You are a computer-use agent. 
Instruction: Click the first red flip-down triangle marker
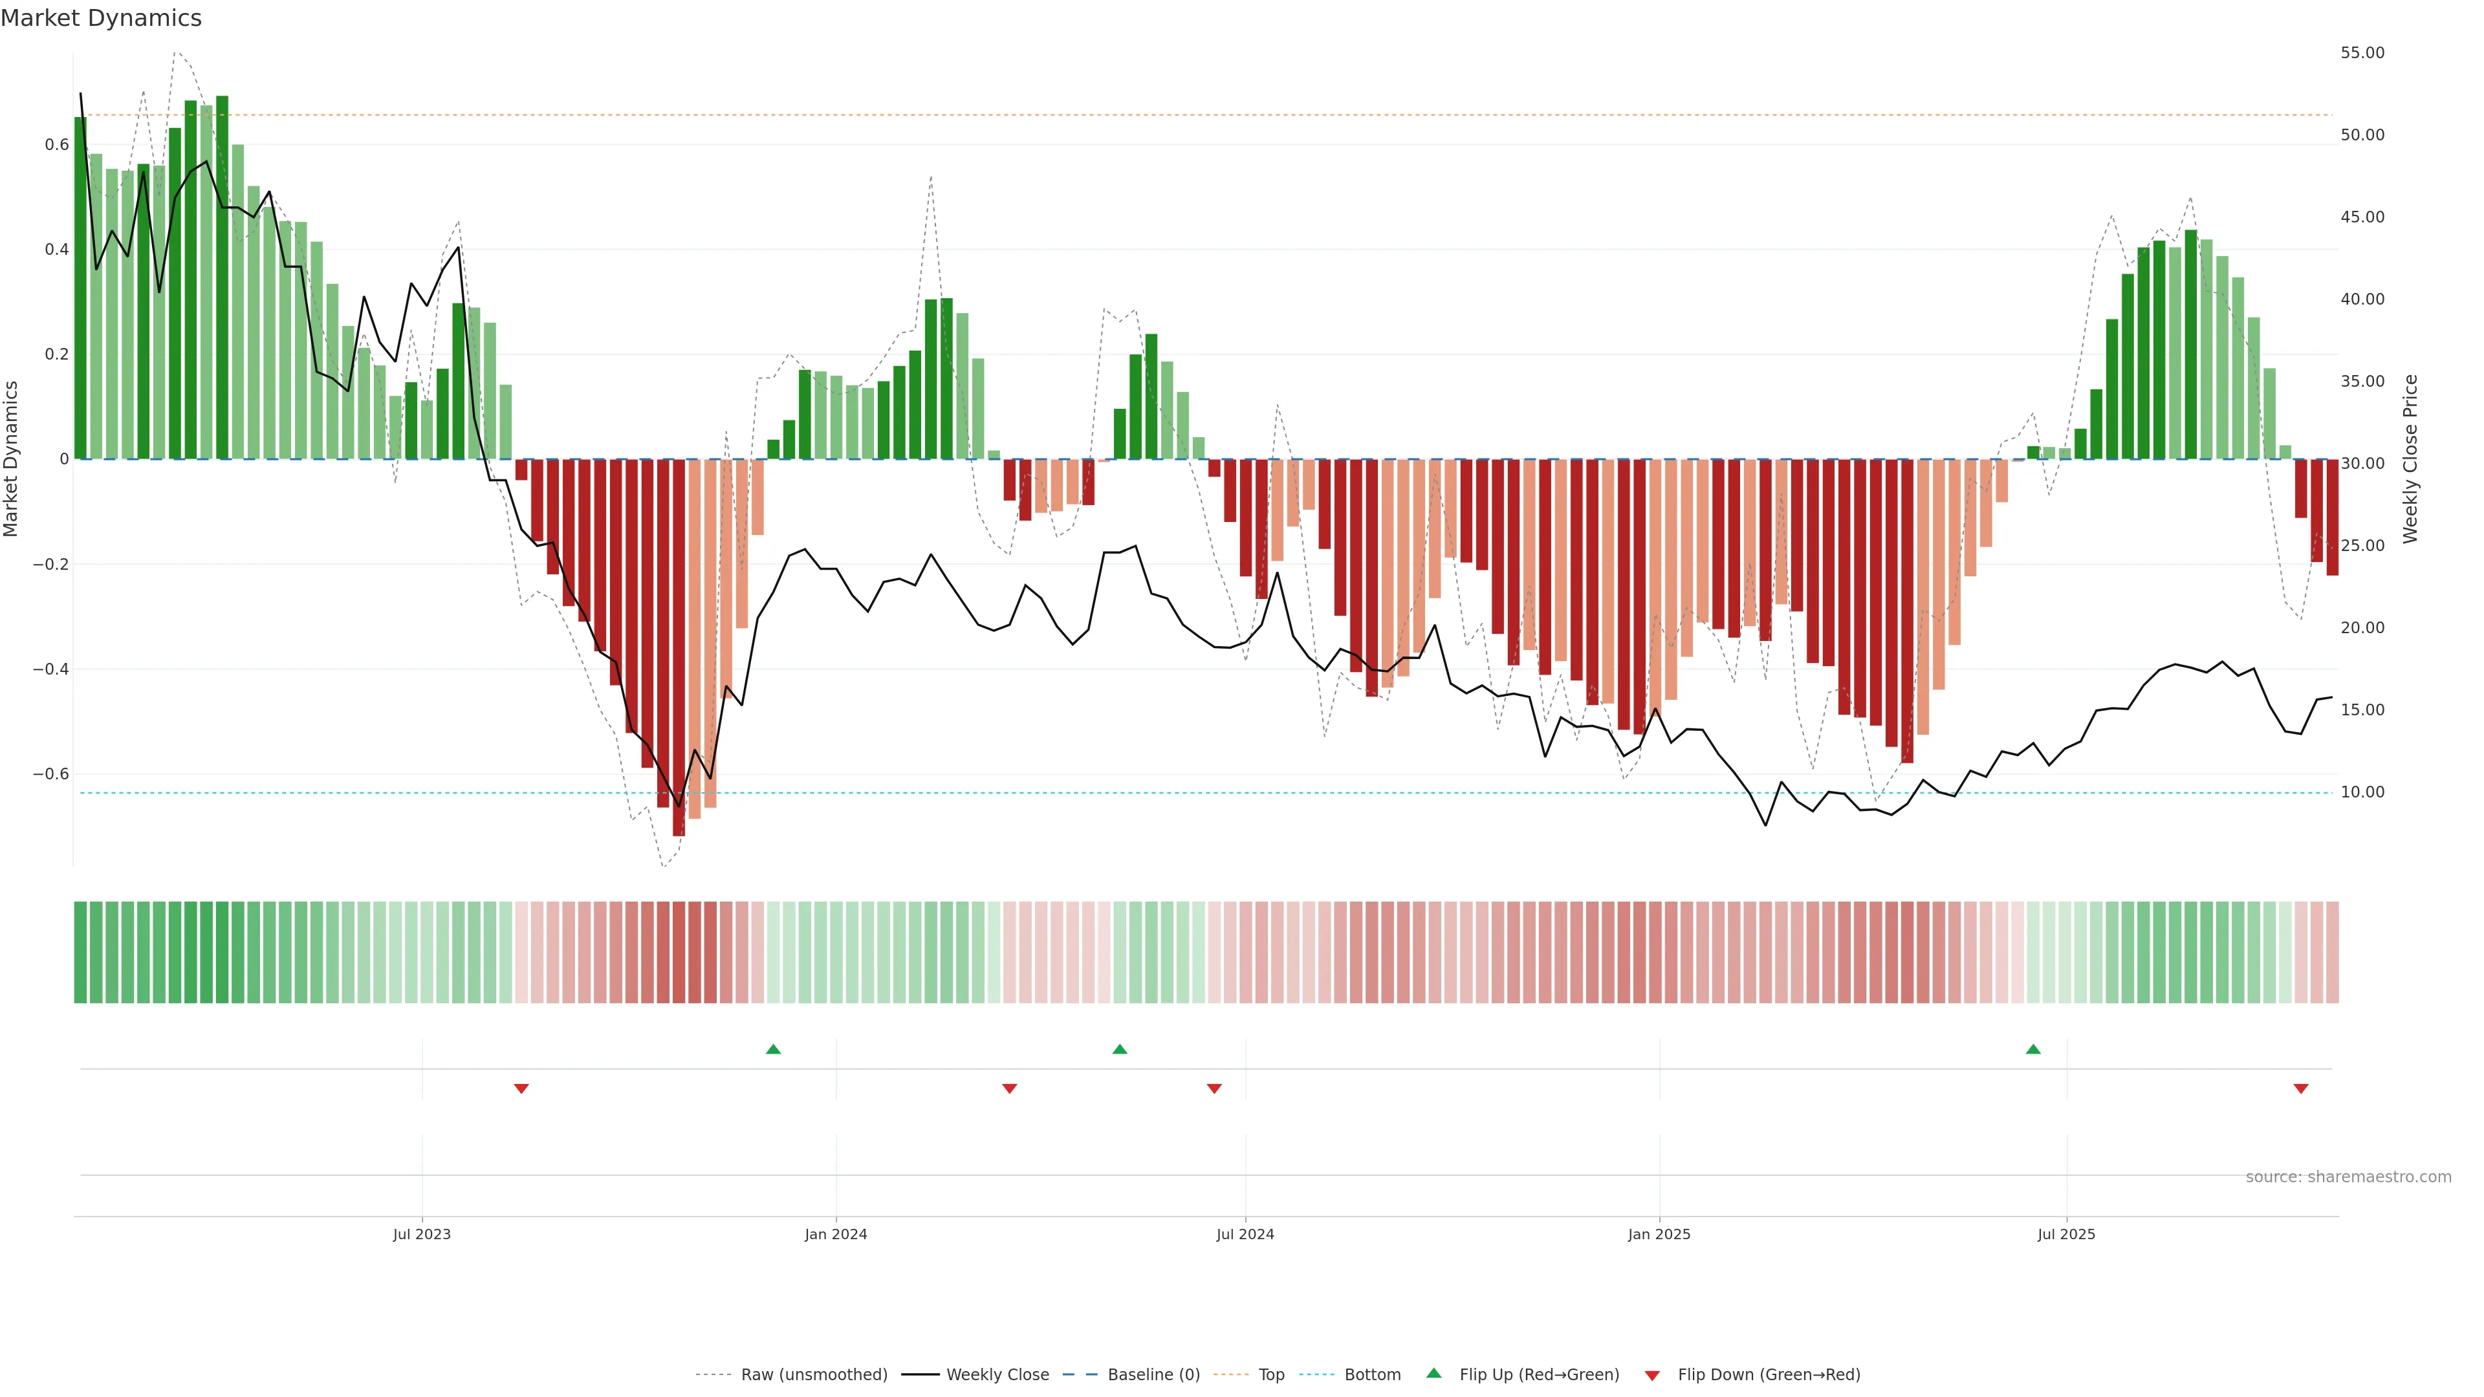521,1088
